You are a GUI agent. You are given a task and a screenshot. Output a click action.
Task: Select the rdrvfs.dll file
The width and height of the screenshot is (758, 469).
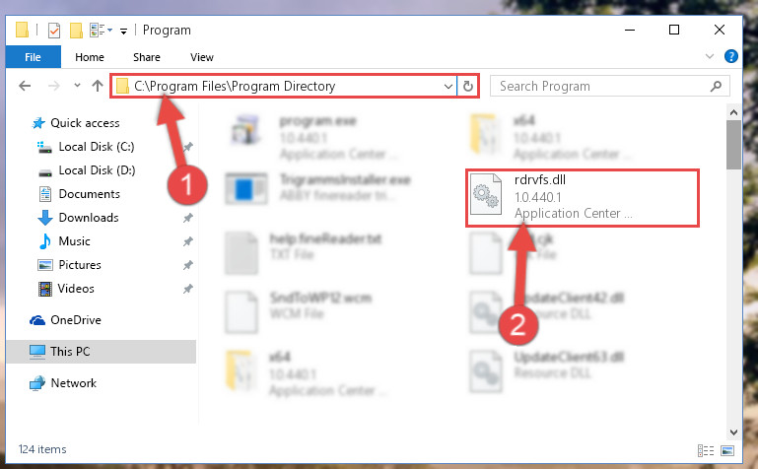point(582,197)
